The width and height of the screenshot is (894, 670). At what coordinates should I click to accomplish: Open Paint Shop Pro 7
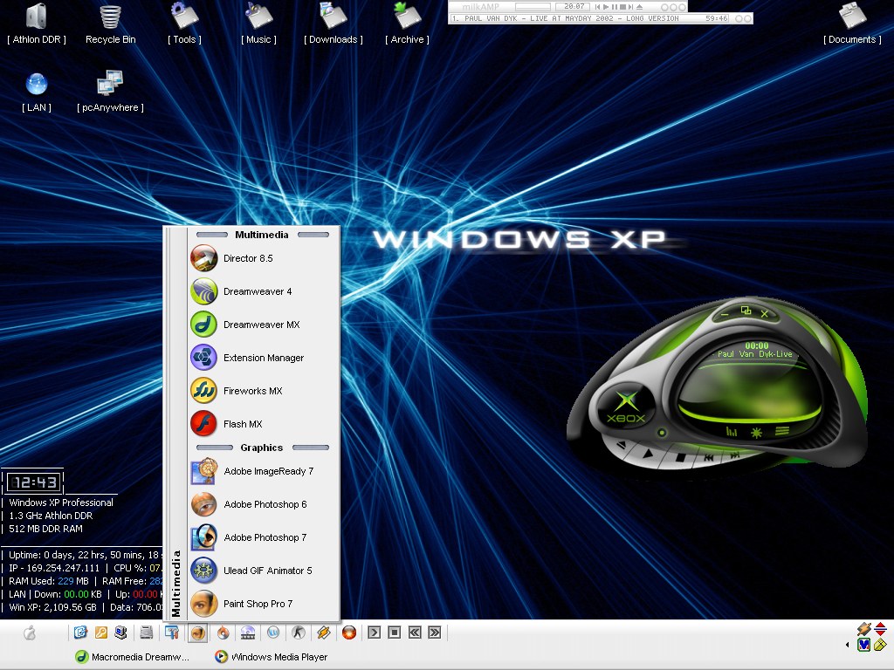257,604
